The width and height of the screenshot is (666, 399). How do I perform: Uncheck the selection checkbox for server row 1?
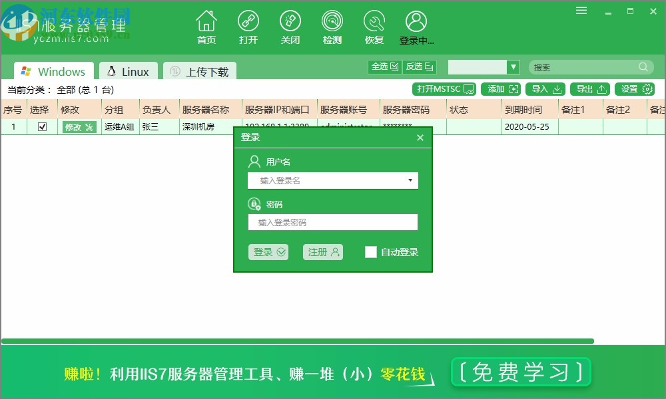click(41, 126)
